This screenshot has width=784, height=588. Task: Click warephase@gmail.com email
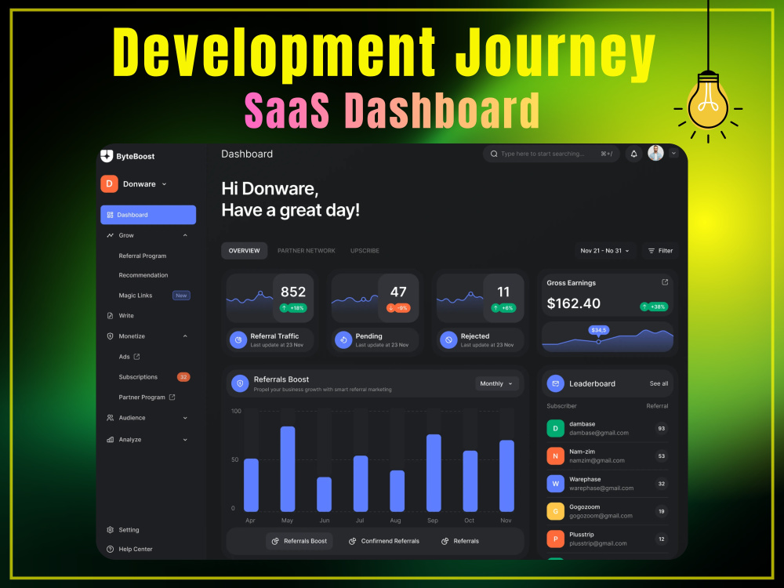coord(601,488)
